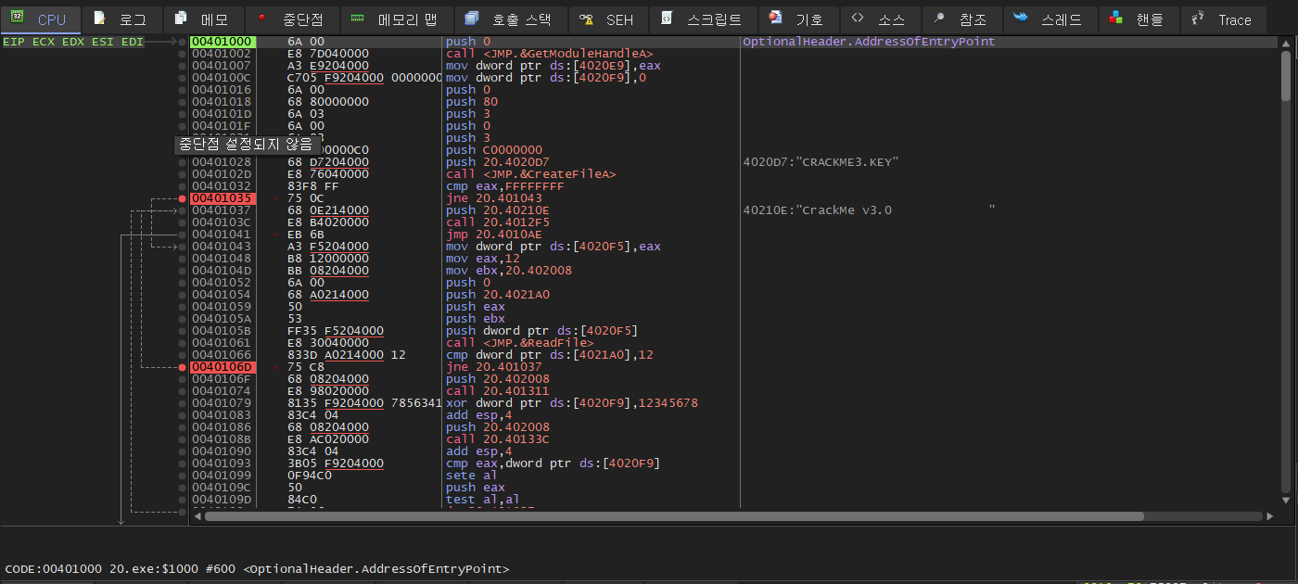Disable the breakpoint at 0040106D
This screenshot has height=584, width=1298.
(182, 366)
